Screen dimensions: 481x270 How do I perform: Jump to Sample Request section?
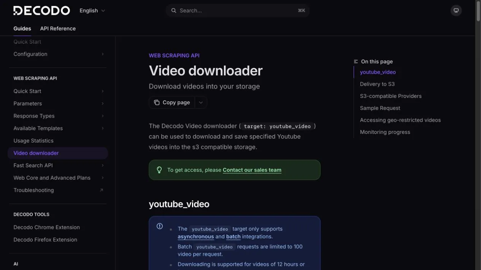(x=380, y=108)
